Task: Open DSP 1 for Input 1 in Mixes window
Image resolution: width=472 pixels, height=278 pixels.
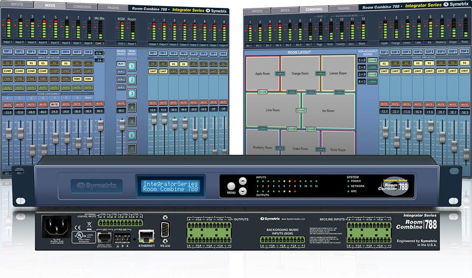Action: pos(7,52)
